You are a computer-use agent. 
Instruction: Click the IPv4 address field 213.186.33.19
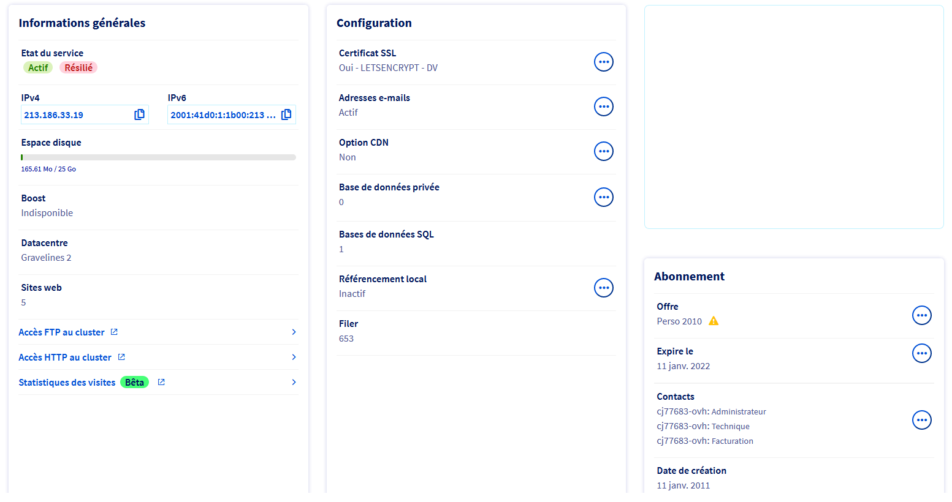[74, 115]
